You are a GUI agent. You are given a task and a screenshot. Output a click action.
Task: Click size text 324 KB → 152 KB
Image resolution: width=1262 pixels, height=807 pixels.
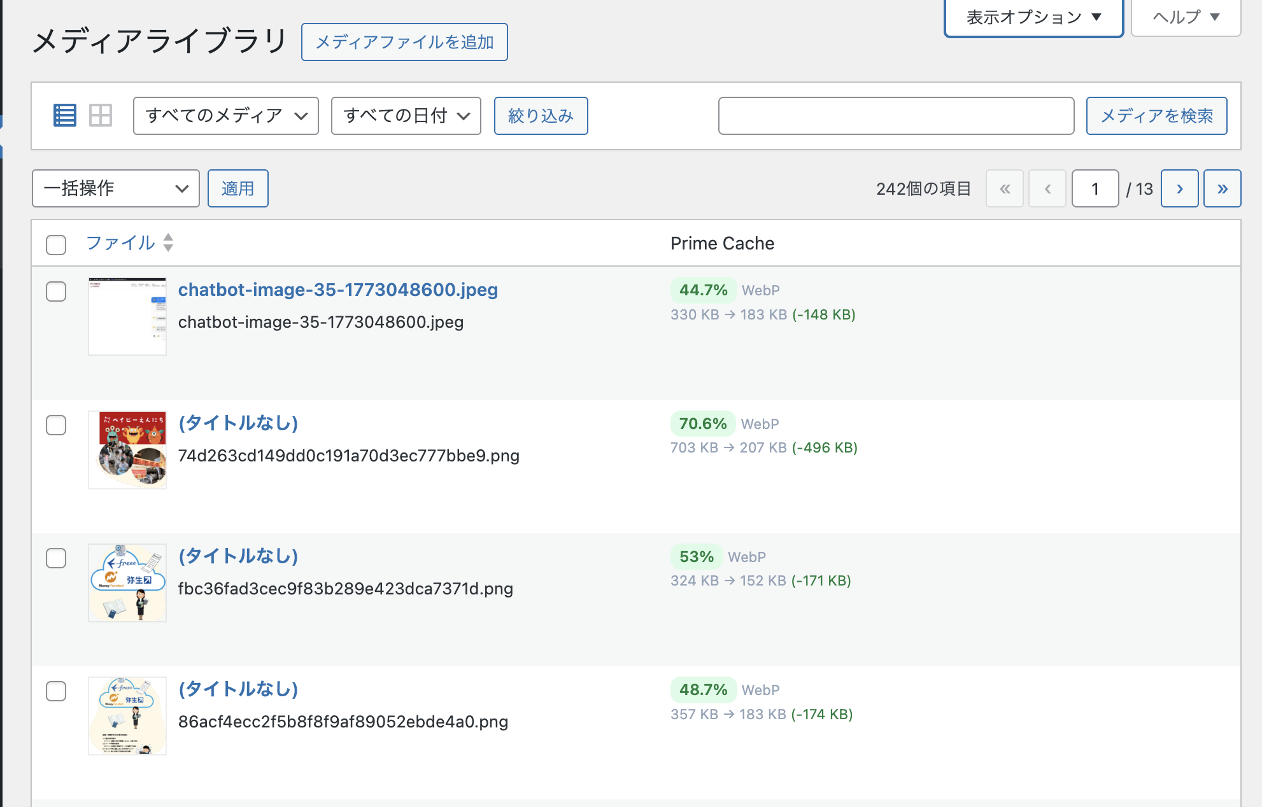tap(728, 580)
